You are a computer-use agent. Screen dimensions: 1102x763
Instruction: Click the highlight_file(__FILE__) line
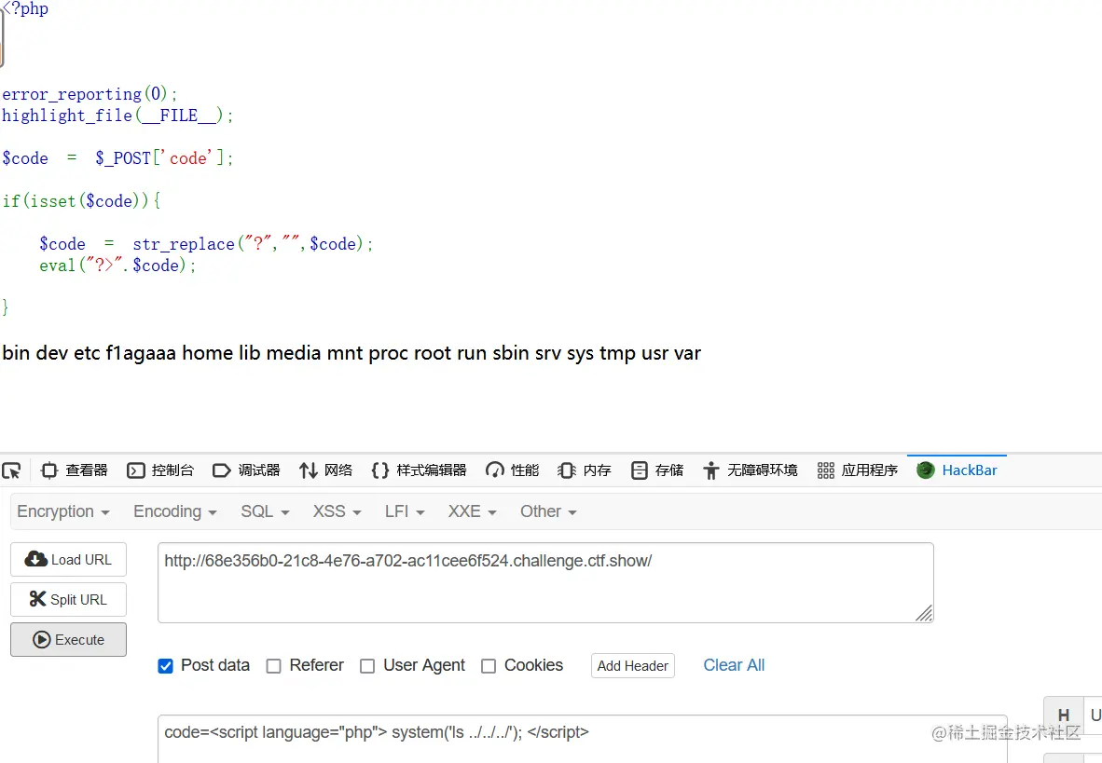[117, 116]
